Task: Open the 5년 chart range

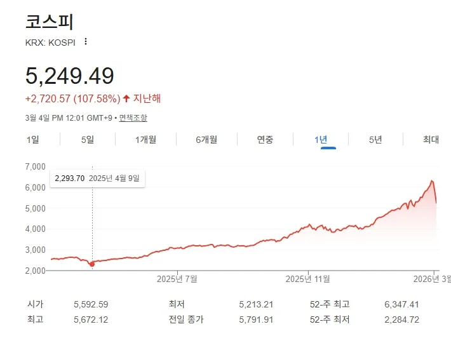Action: click(x=375, y=140)
